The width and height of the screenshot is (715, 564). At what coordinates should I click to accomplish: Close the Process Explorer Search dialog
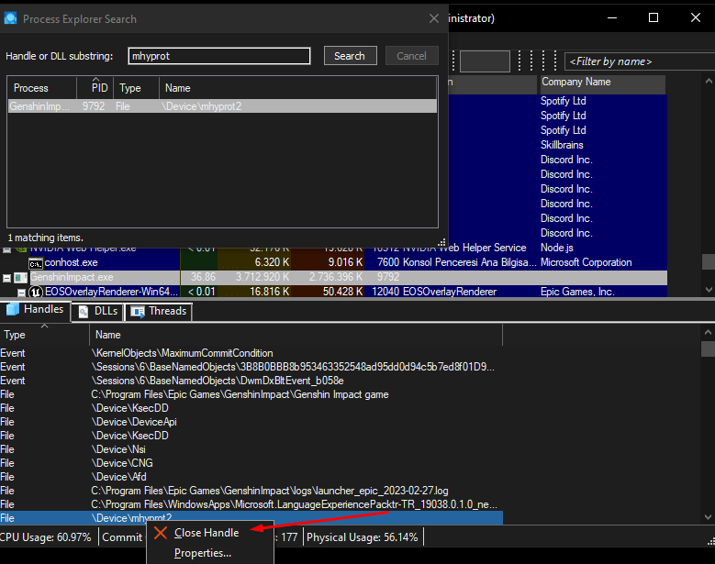[x=433, y=18]
